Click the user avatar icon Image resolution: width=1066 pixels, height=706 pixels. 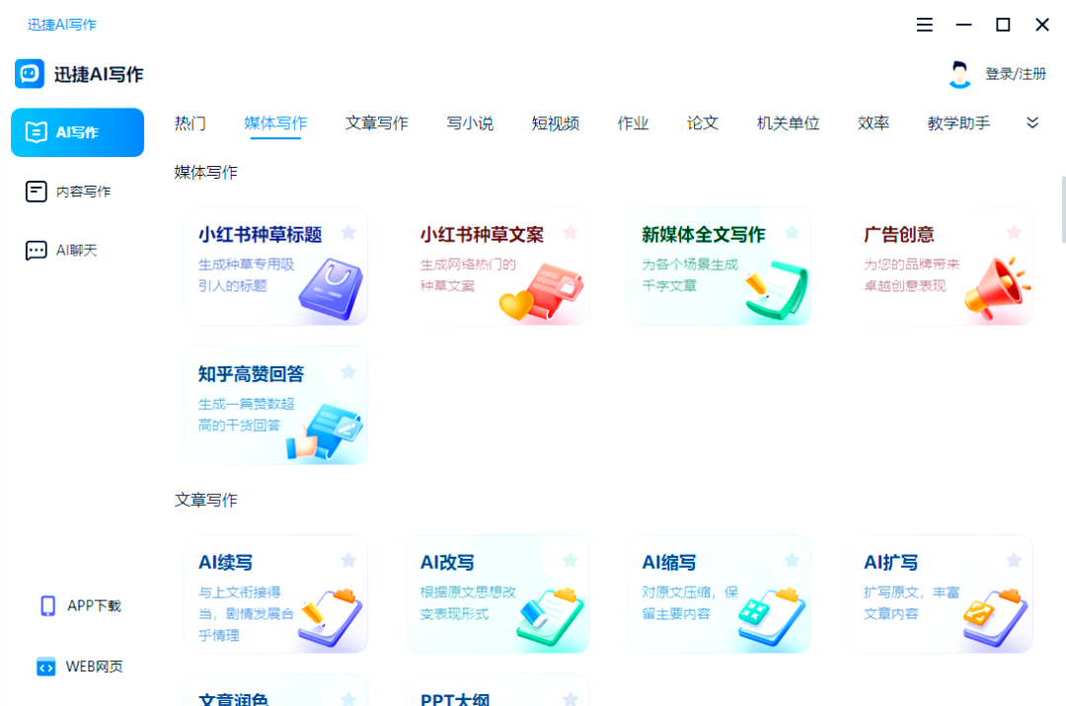959,74
